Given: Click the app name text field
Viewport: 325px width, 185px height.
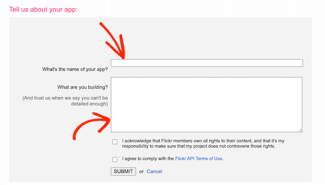Looking at the screenshot, I should coord(207,63).
